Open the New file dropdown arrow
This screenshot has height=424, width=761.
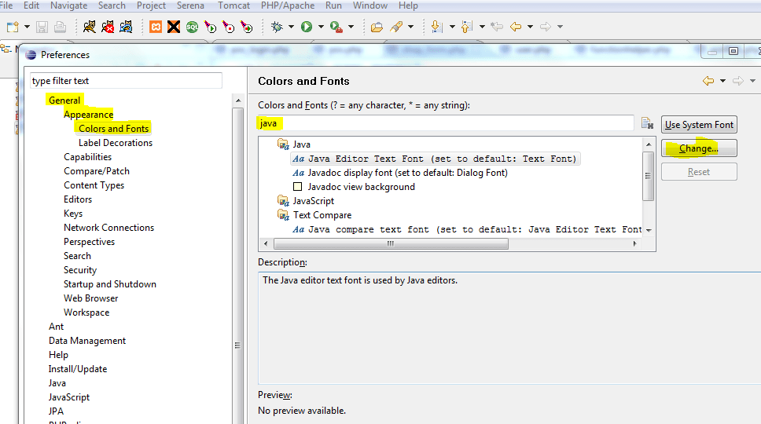tap(28, 27)
